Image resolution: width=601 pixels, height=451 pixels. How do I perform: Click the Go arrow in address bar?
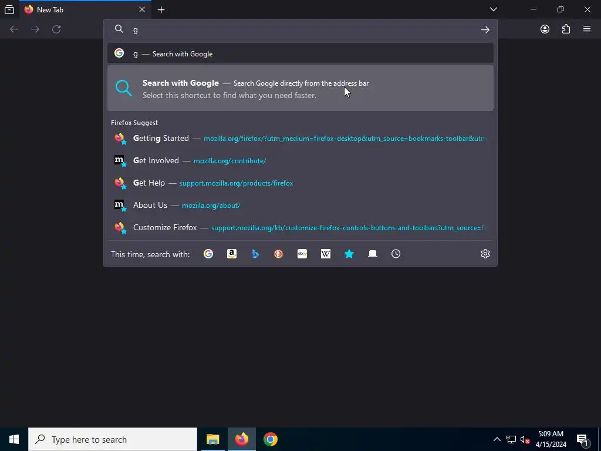coord(485,29)
